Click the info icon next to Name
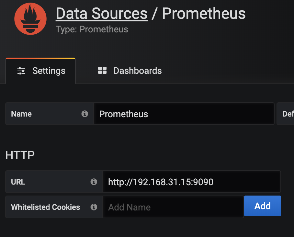 pos(85,114)
